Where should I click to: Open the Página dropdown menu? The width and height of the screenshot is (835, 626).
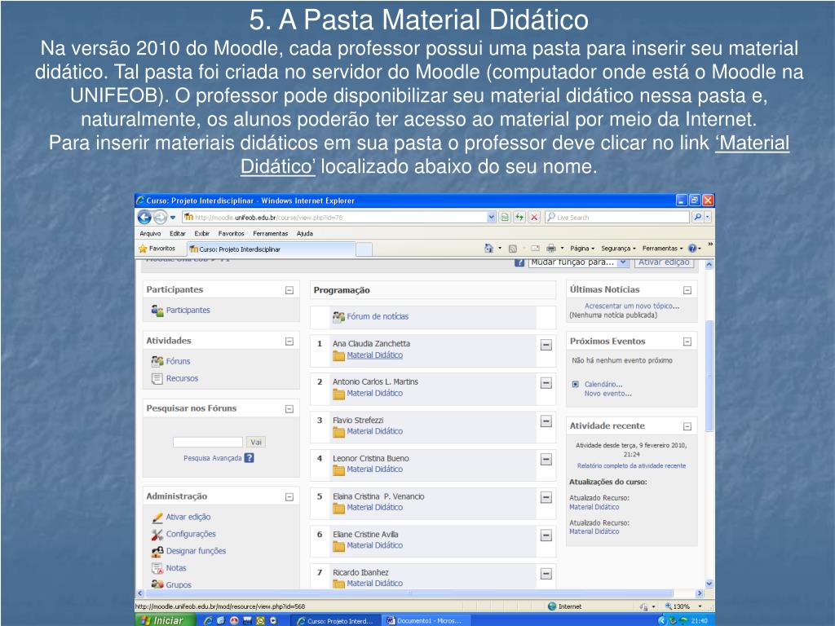point(582,249)
